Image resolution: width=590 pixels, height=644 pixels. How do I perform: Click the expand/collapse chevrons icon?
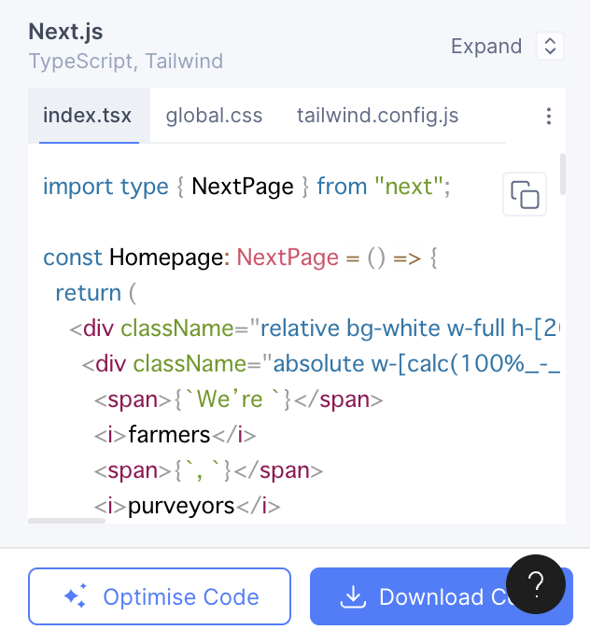[x=550, y=46]
